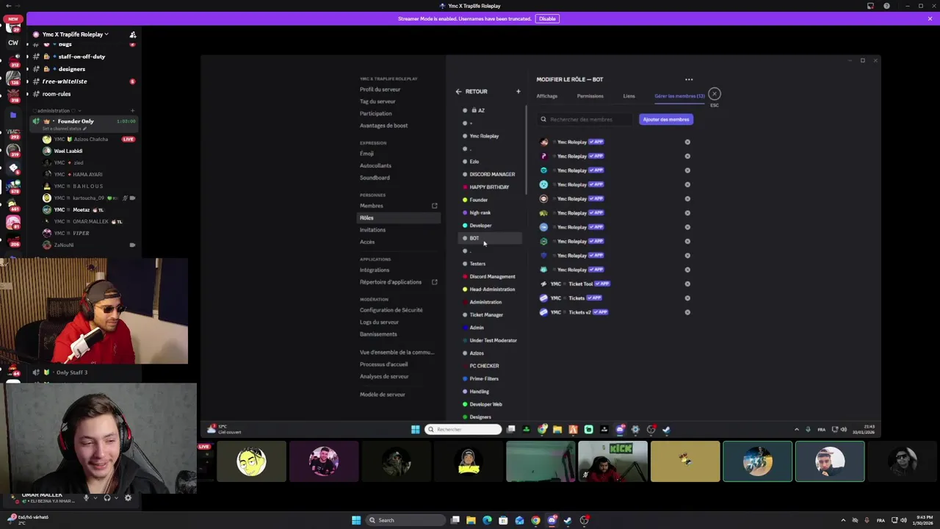
Task: Open Logs du serveur page
Action: coord(379,322)
